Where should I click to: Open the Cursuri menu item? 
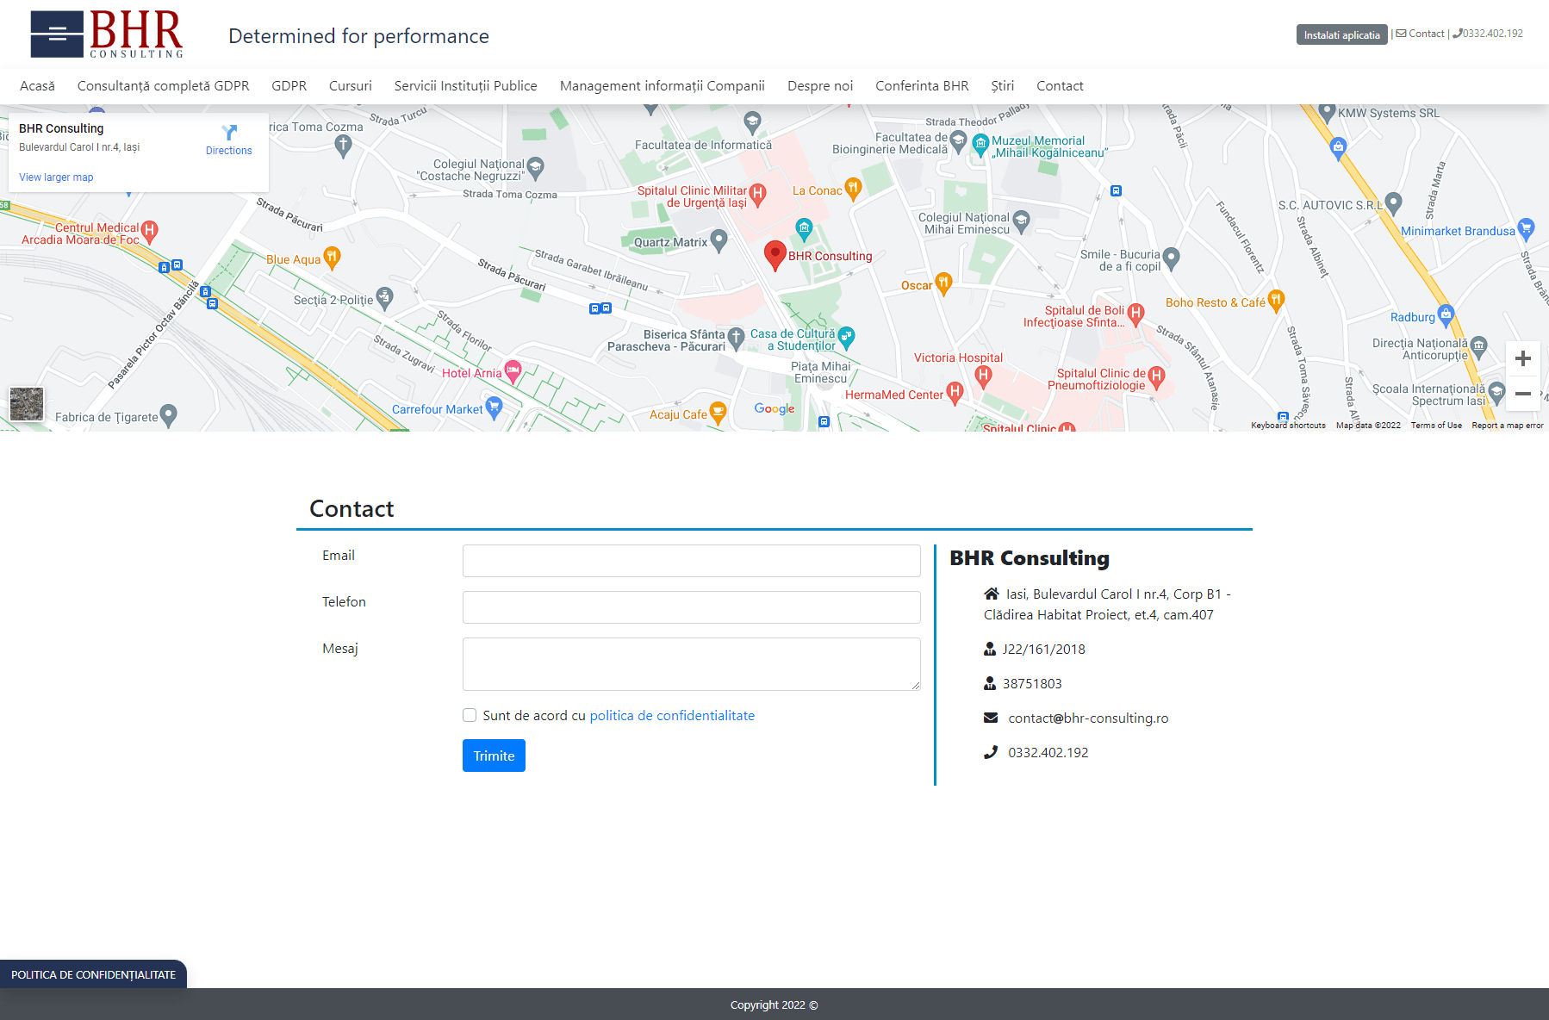[x=351, y=86]
